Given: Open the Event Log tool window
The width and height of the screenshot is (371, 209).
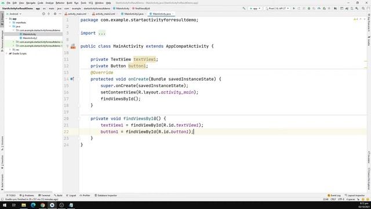Looking at the screenshot, I should click(x=334, y=196).
